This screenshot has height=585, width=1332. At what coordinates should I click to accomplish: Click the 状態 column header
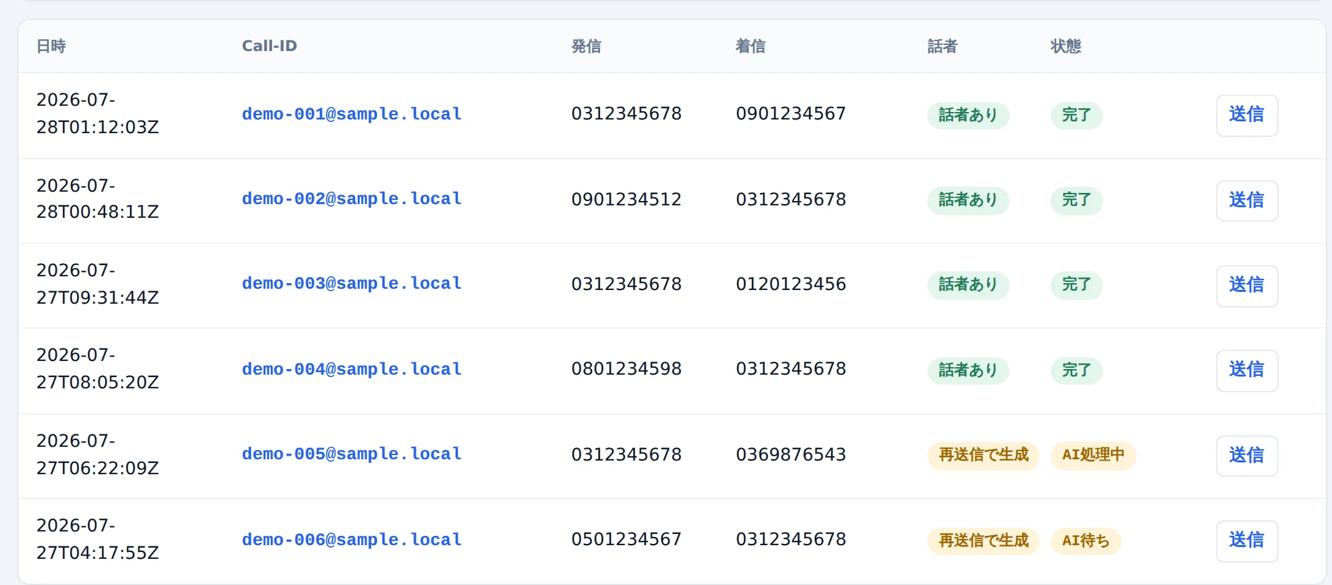coord(1066,46)
